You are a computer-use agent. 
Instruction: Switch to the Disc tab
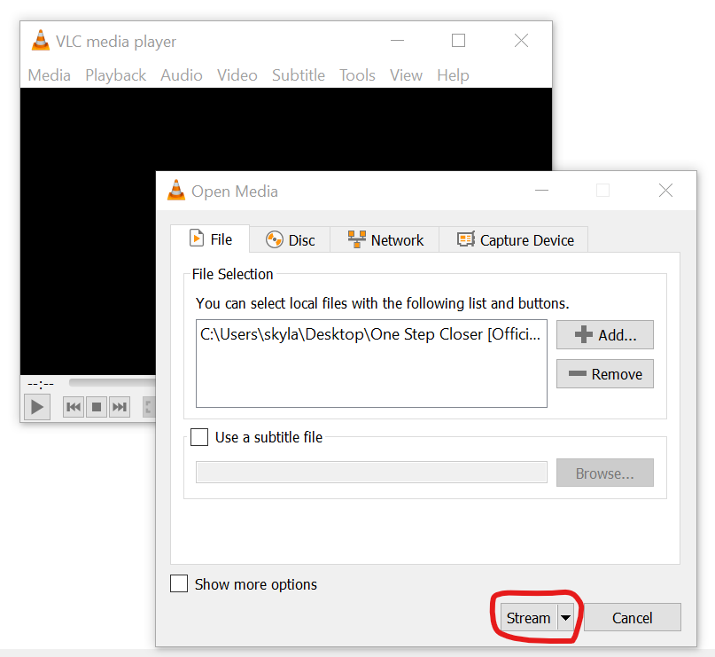[290, 239]
